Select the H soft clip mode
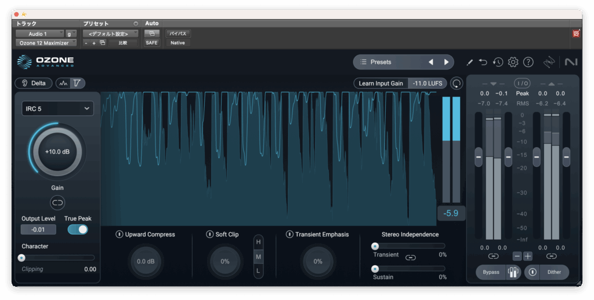Image resolution: width=594 pixels, height=300 pixels. pos(259,242)
